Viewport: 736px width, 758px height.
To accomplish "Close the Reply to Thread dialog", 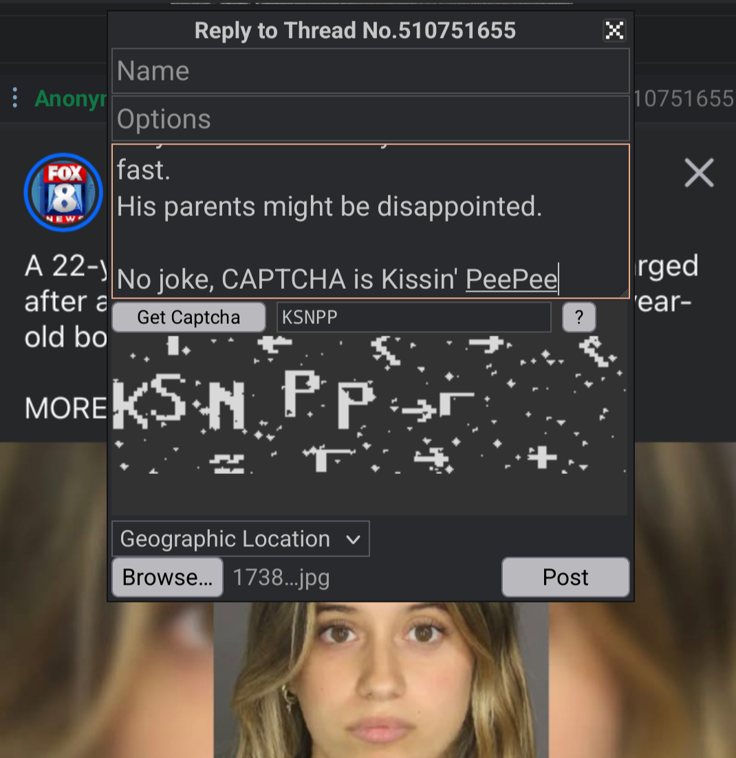I will coord(614,30).
